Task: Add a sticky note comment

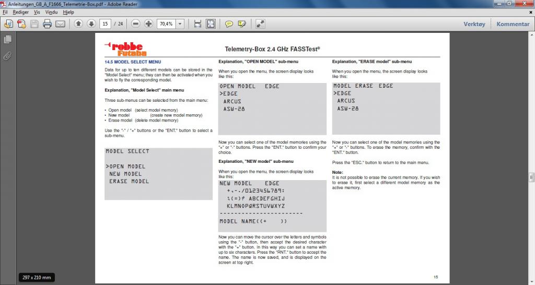Action: (x=229, y=24)
